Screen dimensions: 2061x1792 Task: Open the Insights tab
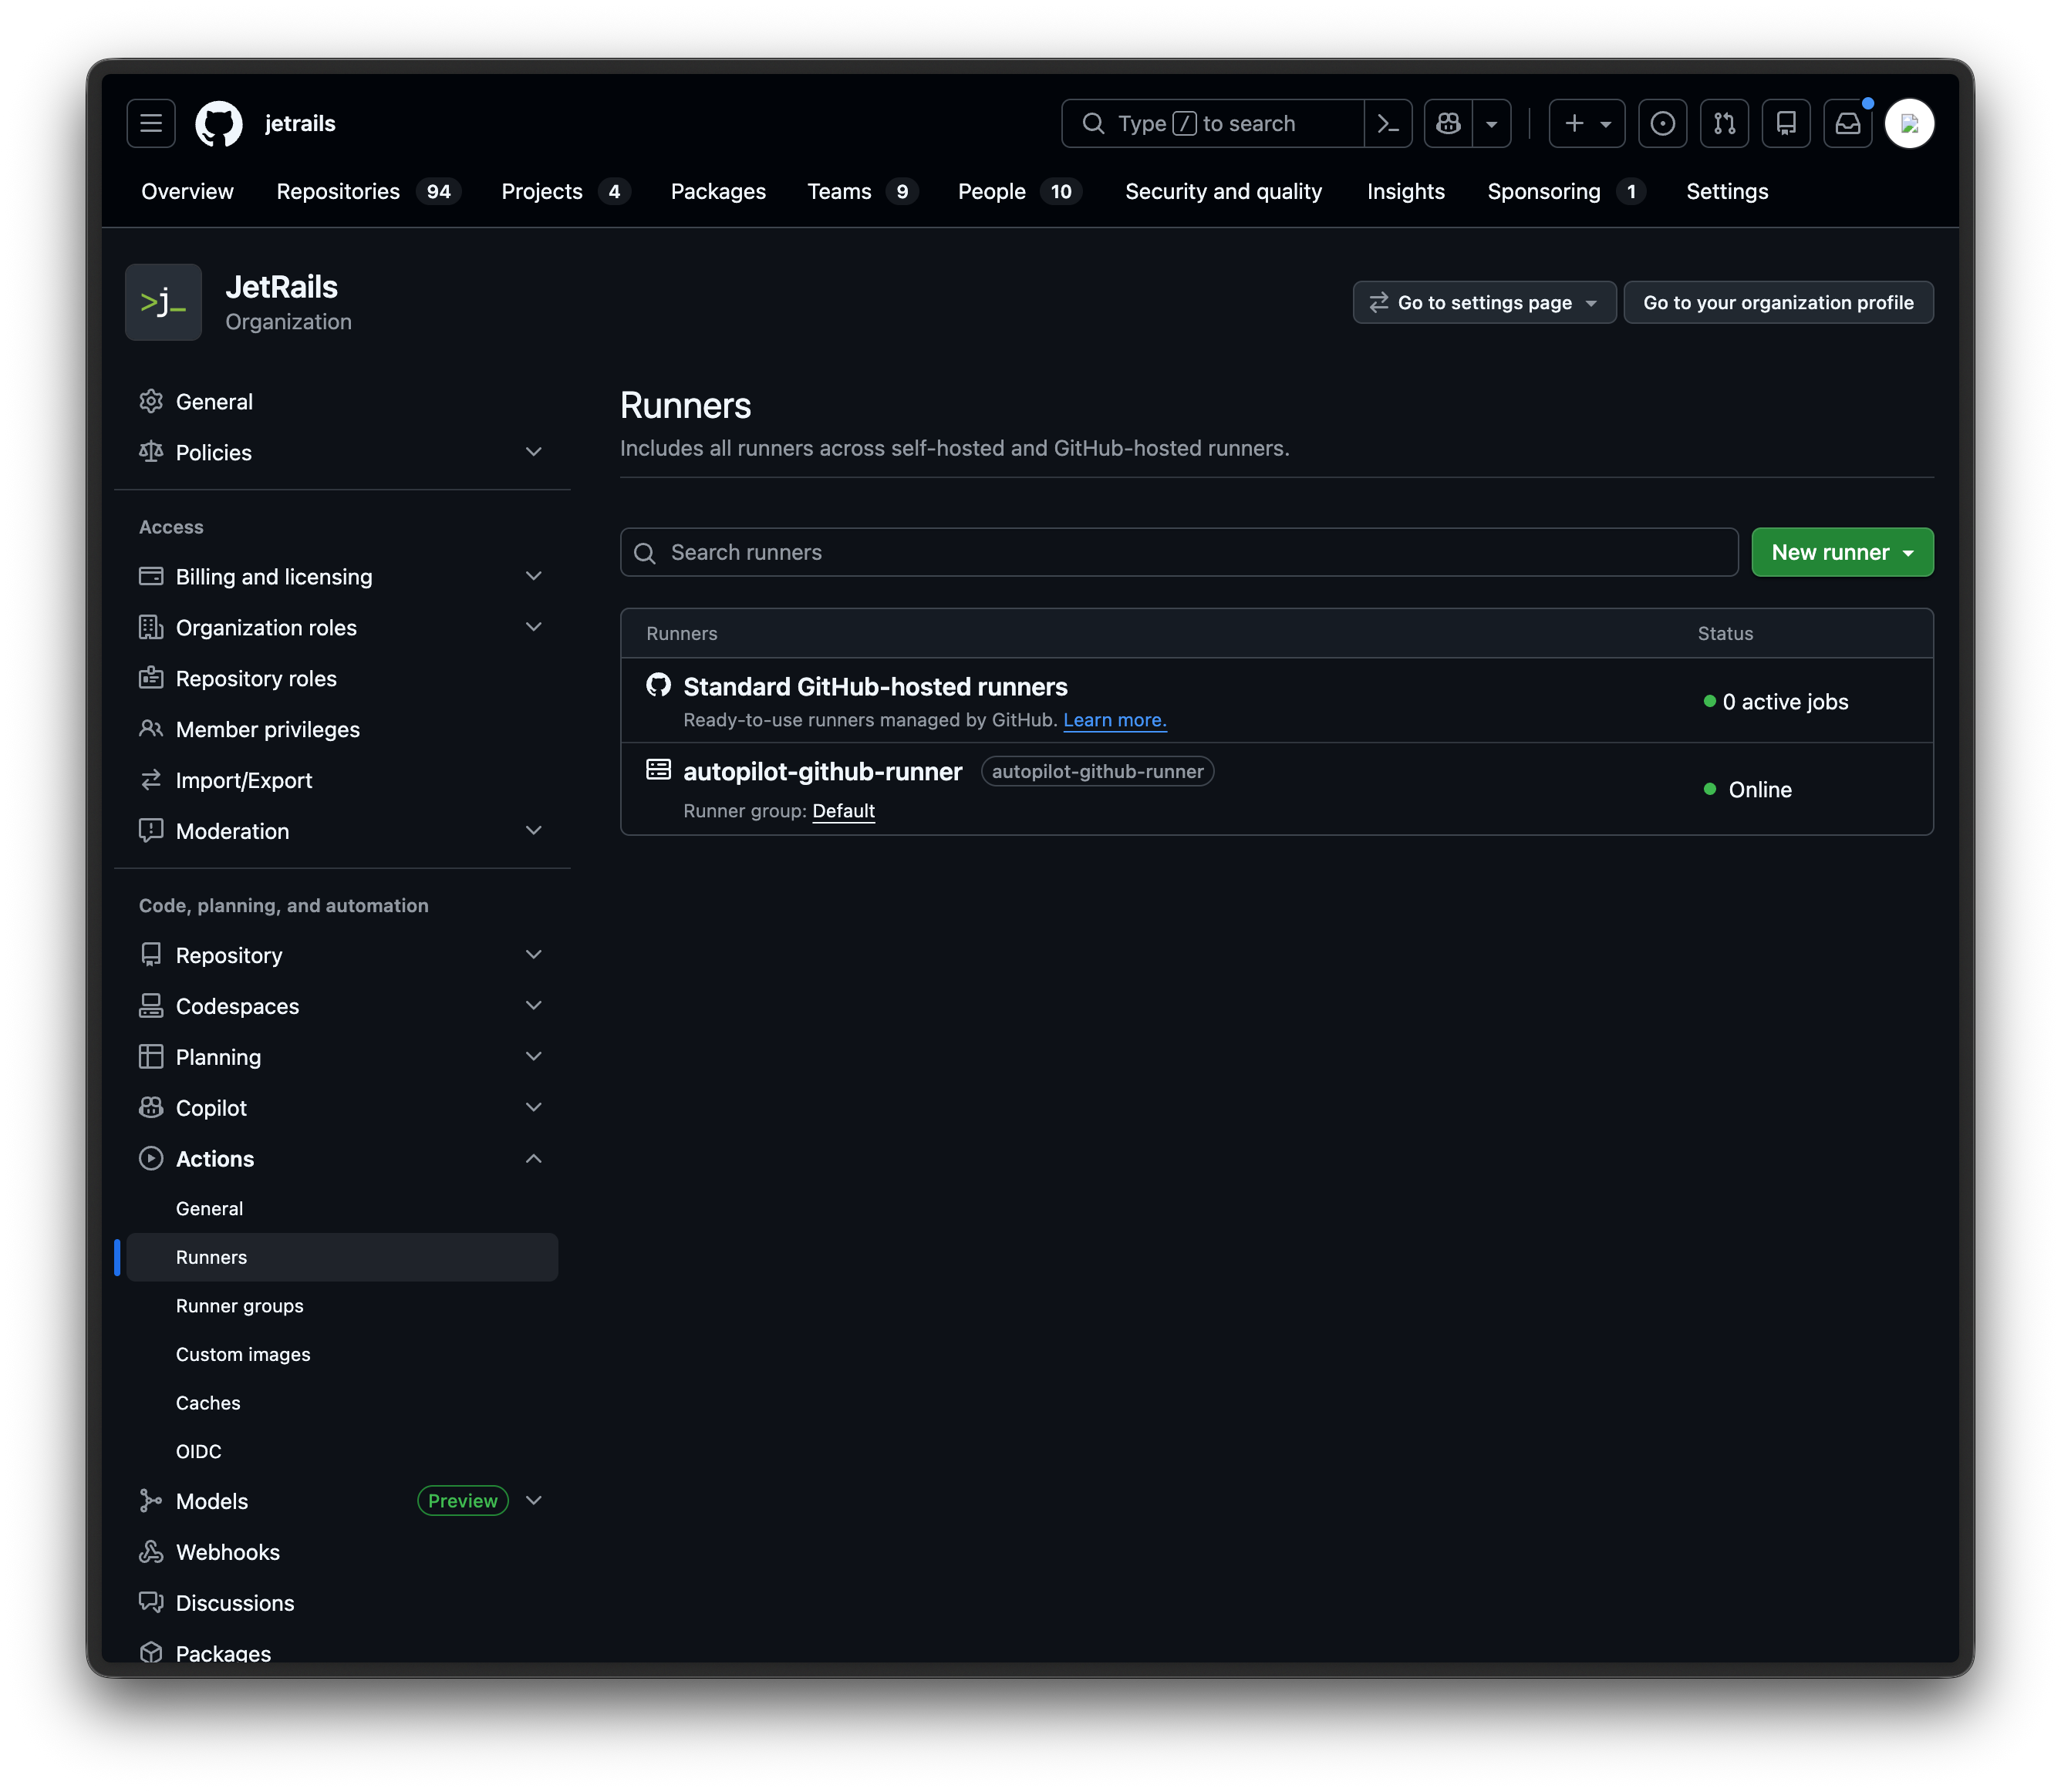coord(1405,191)
